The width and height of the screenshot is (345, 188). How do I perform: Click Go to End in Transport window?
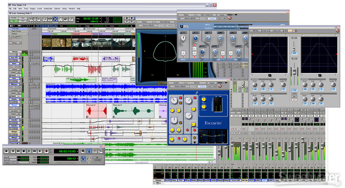pos(40,151)
